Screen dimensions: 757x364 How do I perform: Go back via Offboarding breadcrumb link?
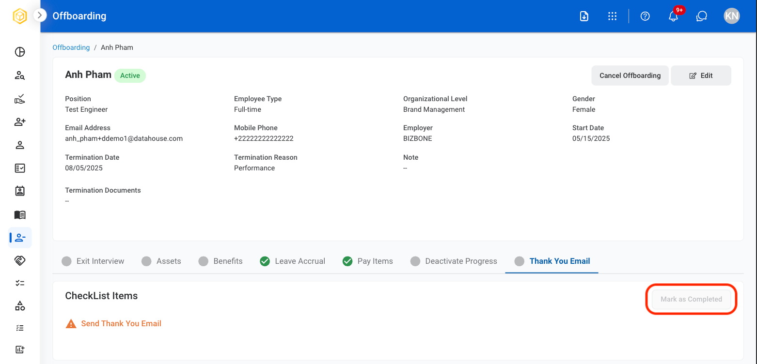71,47
